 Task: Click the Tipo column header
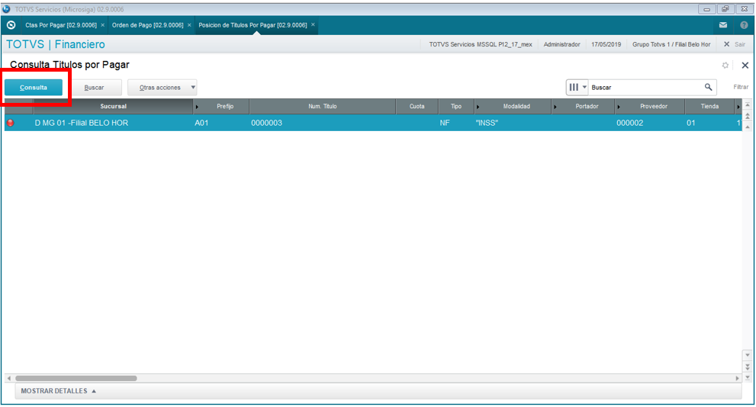tap(456, 107)
